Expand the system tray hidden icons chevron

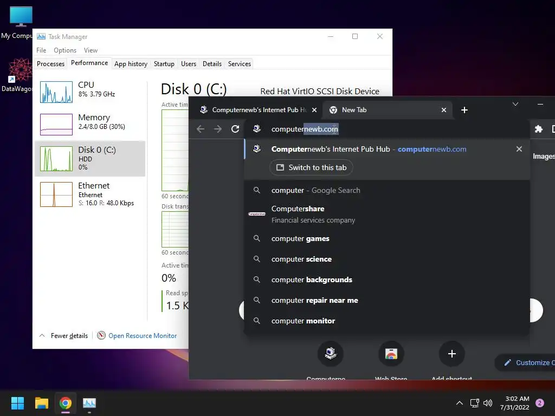click(460, 403)
